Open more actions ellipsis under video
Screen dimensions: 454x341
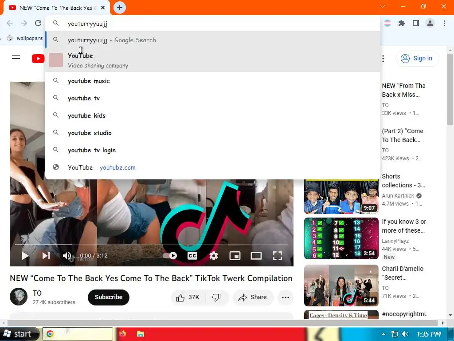coord(286,297)
